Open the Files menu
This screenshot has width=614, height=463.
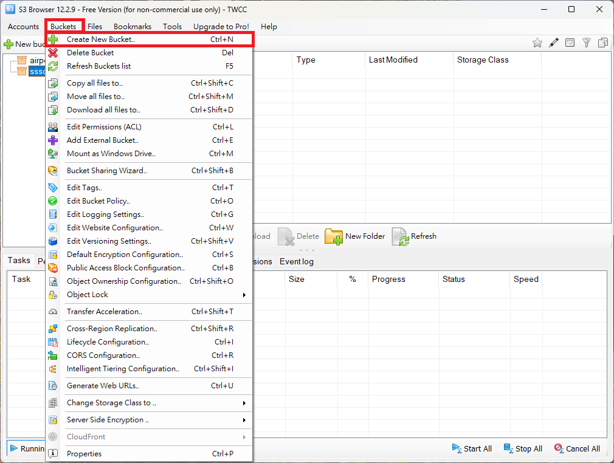[x=95, y=27]
